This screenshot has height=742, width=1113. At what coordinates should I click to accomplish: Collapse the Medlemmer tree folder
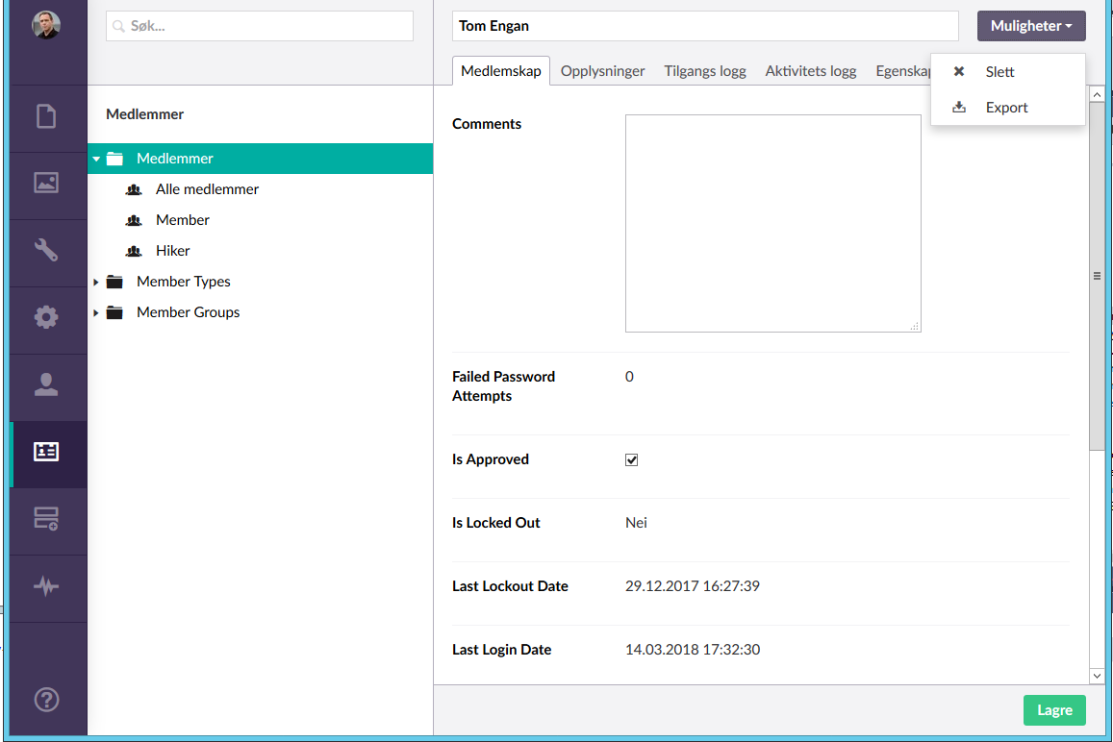click(x=96, y=159)
